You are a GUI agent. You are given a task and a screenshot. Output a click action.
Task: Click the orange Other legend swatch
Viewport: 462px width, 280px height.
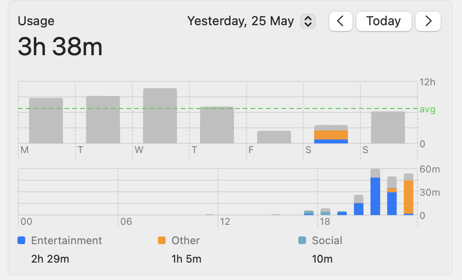[x=162, y=240]
